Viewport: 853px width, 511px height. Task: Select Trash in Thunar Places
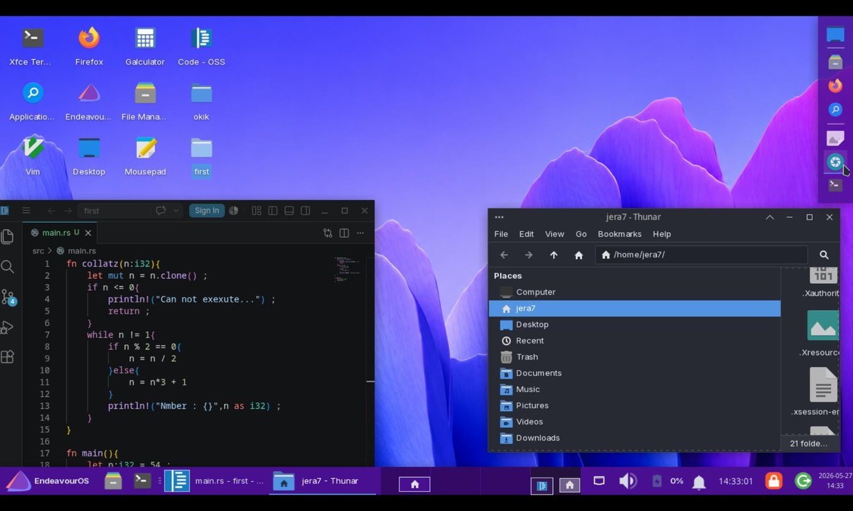[x=635, y=357]
